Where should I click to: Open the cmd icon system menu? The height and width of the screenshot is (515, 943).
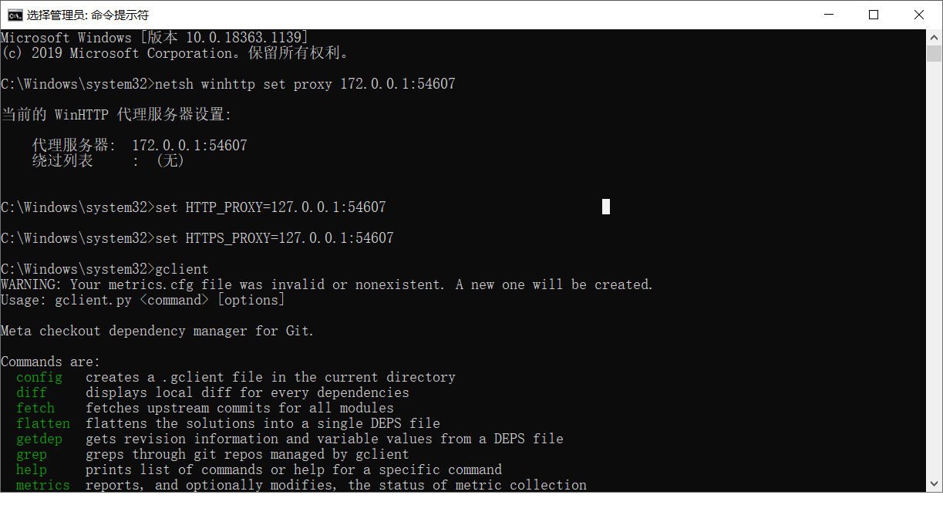pyautogui.click(x=14, y=15)
